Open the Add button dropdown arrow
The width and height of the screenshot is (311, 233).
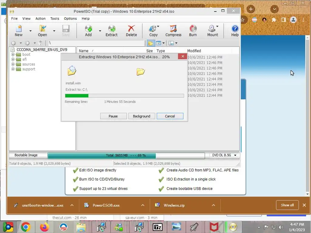coord(100,31)
